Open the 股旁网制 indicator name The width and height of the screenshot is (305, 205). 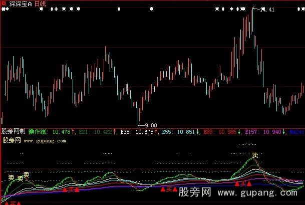tap(13, 131)
